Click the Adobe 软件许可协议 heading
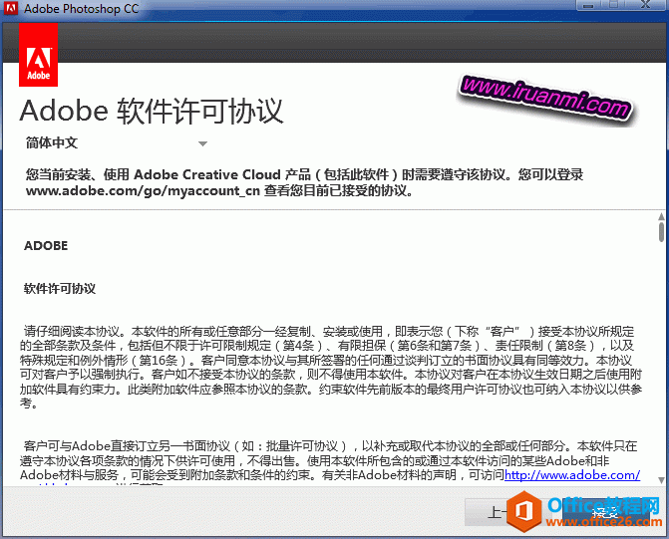 (x=152, y=109)
